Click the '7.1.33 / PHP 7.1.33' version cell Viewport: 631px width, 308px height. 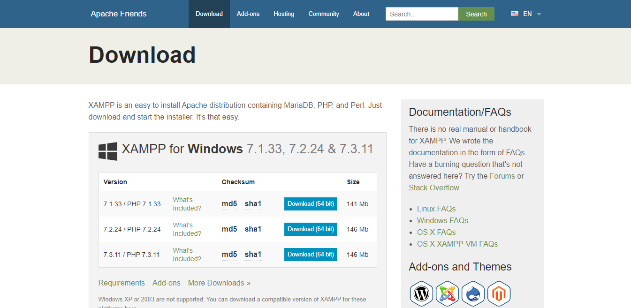[132, 204]
